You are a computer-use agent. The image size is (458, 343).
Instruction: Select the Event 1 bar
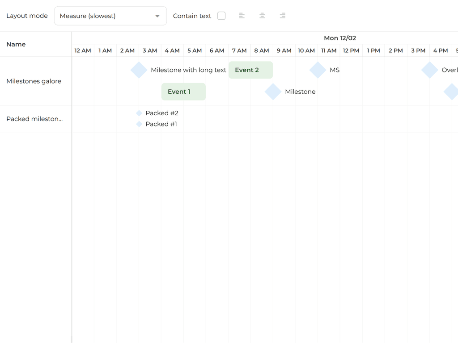tap(183, 92)
